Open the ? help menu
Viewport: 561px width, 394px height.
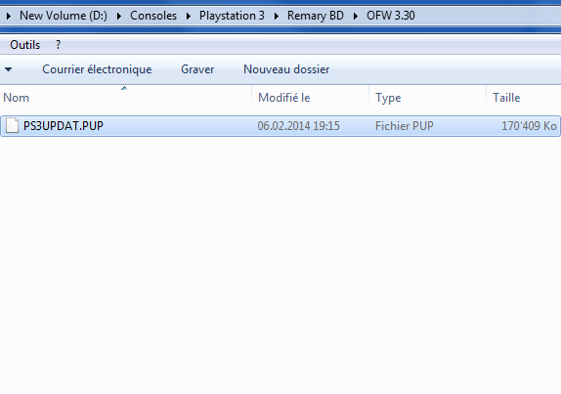59,45
